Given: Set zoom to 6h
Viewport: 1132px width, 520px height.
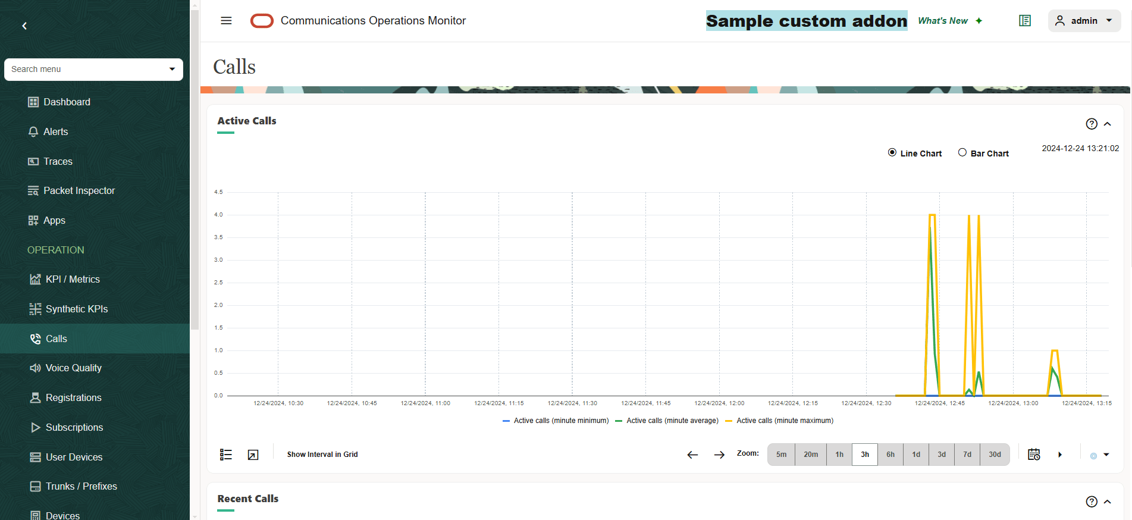Looking at the screenshot, I should pyautogui.click(x=890, y=455).
